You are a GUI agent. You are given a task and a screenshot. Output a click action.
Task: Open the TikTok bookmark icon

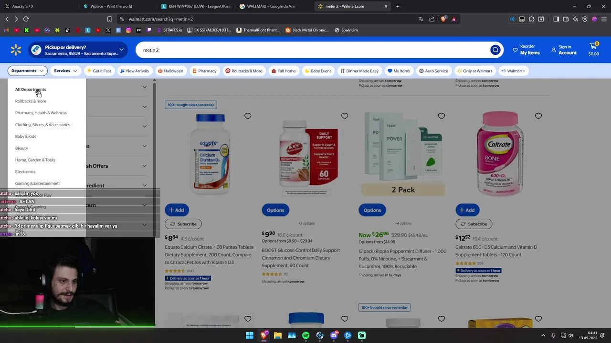pos(67,30)
